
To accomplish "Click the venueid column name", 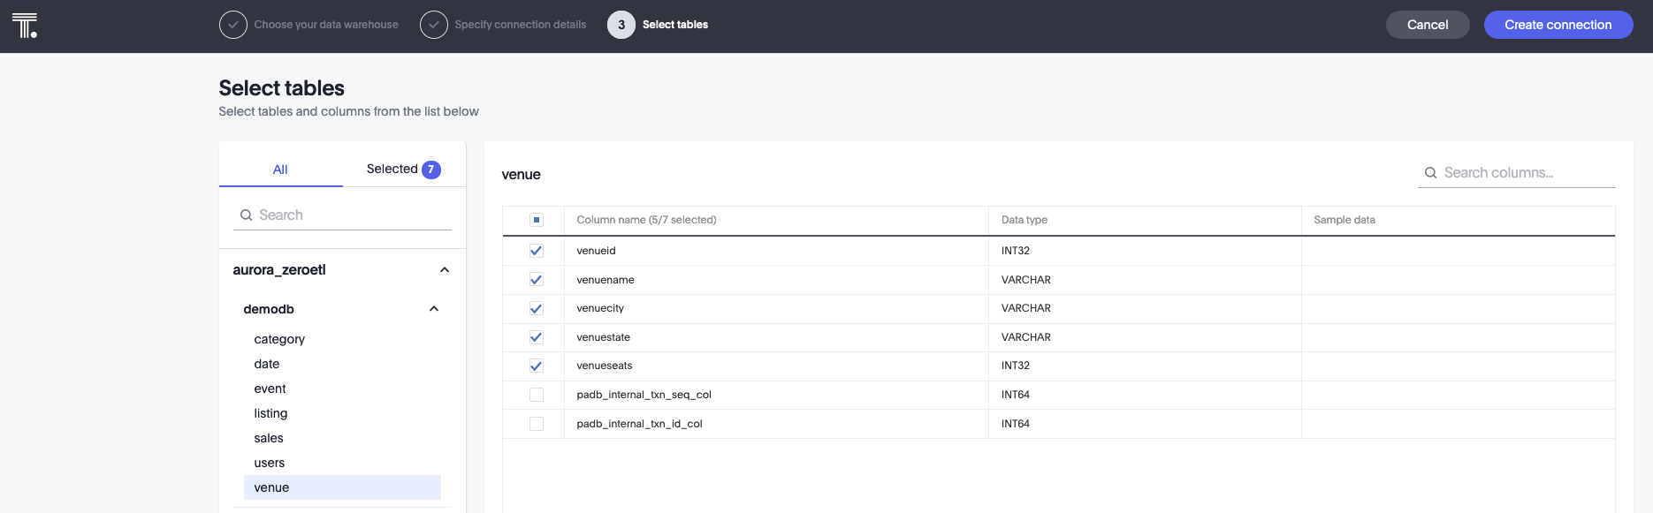I will coord(597,251).
